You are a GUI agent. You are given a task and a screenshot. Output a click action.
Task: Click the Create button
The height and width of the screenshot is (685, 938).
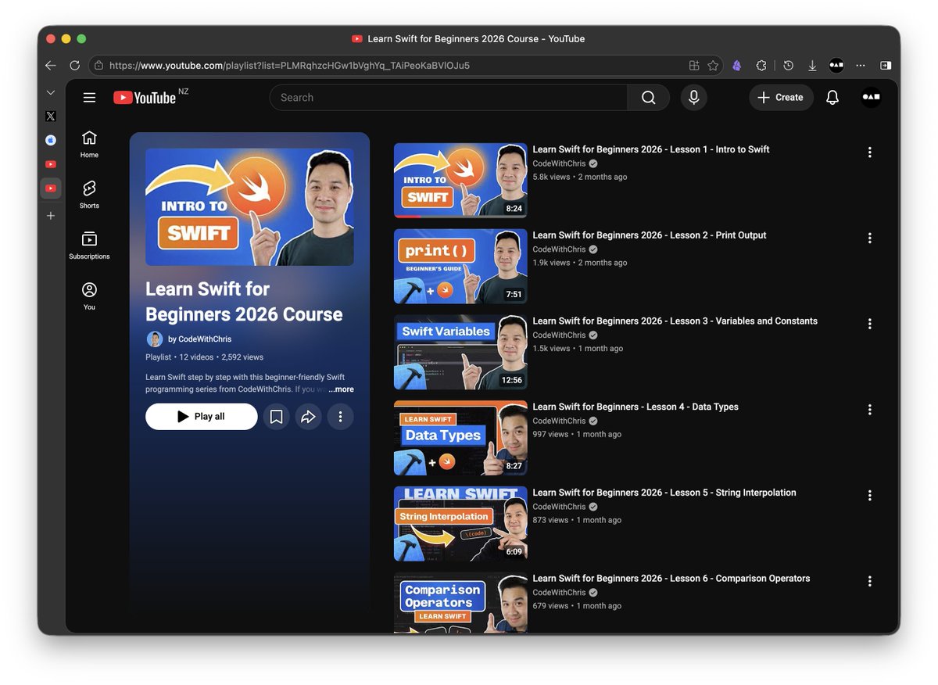pyautogui.click(x=781, y=98)
